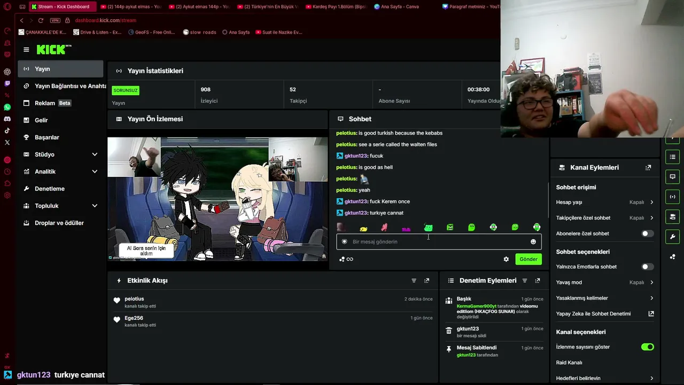
Task: Open Yavaş mod options
Action: 604,282
